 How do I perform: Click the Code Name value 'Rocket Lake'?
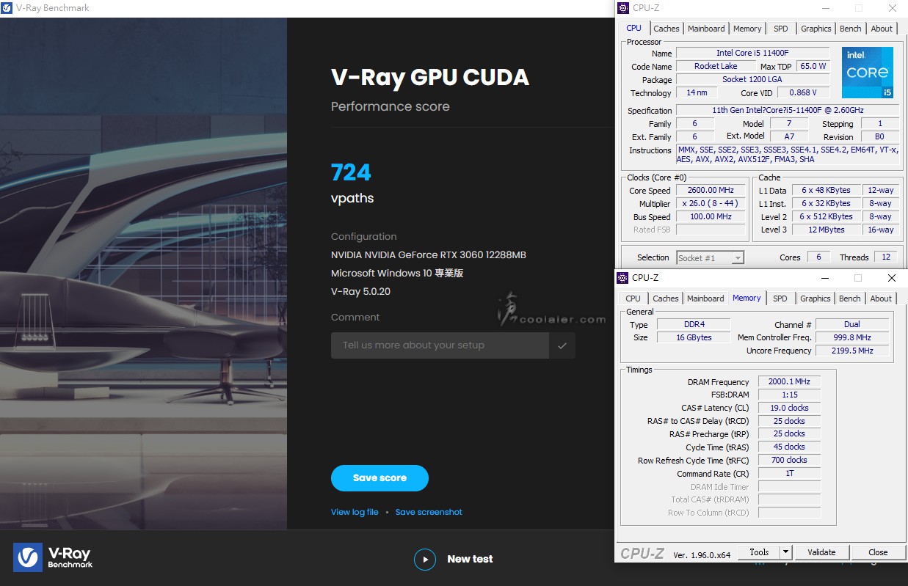click(716, 67)
